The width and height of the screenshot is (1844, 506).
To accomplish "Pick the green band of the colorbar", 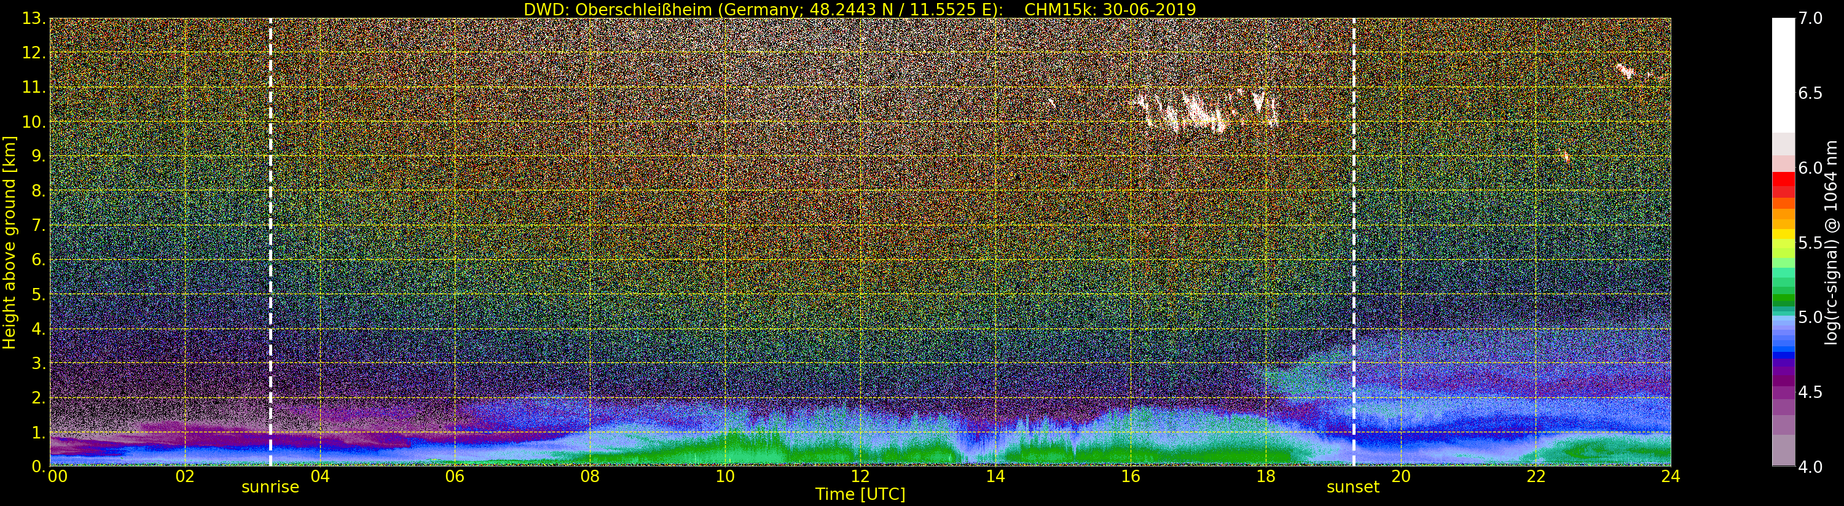I will click(1783, 299).
